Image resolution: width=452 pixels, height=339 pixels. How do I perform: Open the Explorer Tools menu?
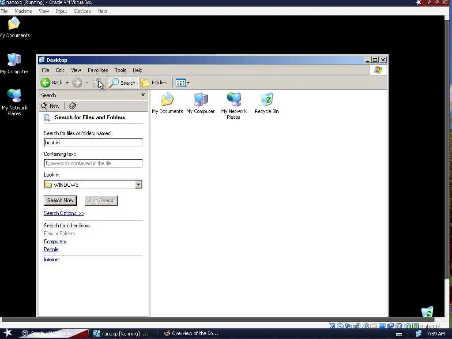point(120,70)
